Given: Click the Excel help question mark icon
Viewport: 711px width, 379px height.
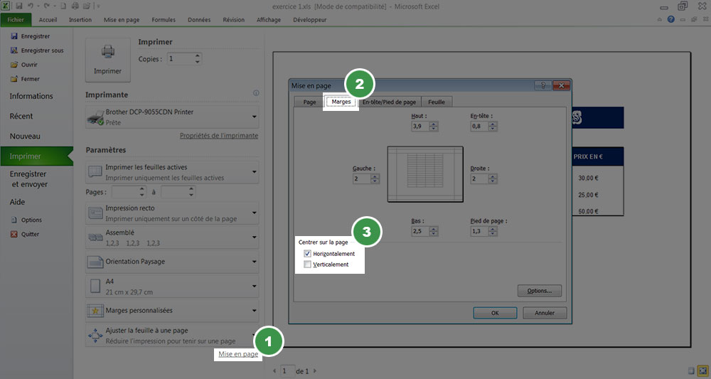Looking at the screenshot, I should coord(670,19).
